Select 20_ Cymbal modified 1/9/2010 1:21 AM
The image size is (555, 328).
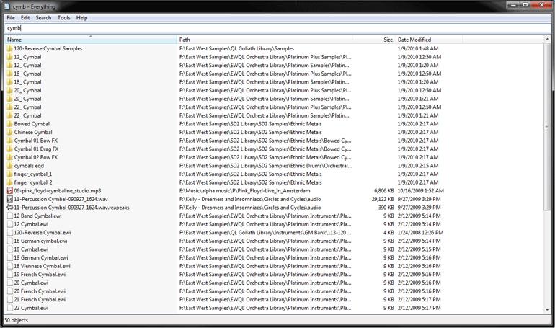27,99
